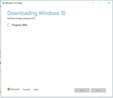
Task: Click the "Progress: 86%" text
Action: click(x=20, y=25)
